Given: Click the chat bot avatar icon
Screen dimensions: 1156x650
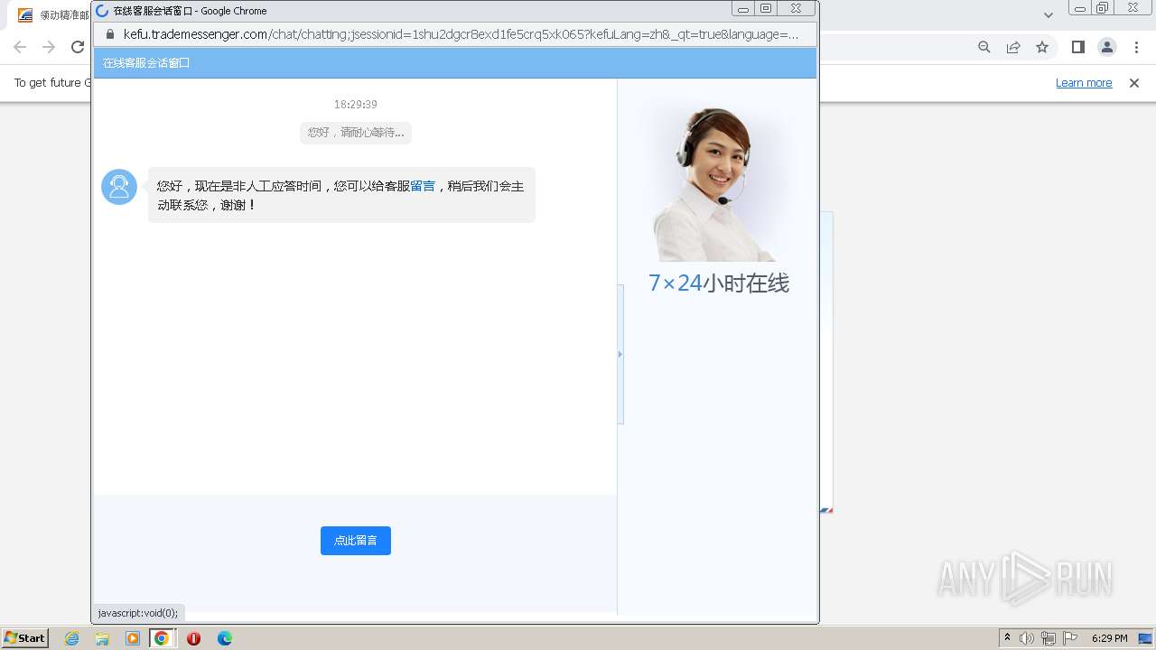Looking at the screenshot, I should coord(119,187).
